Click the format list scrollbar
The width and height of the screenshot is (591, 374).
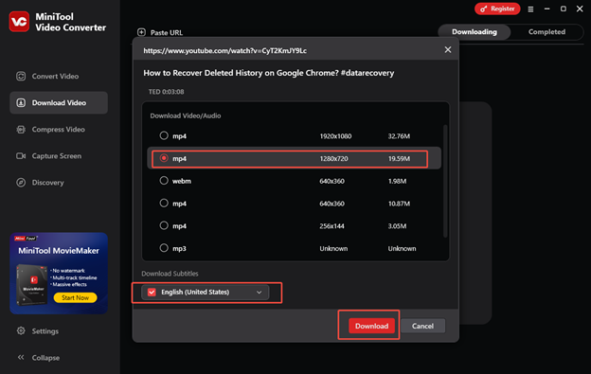[x=445, y=181]
